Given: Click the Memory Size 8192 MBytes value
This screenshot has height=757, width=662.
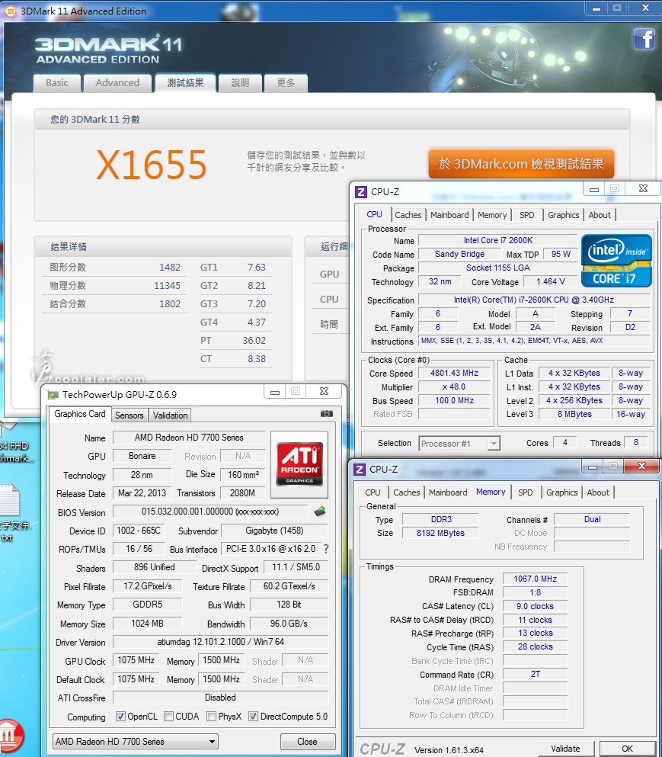Looking at the screenshot, I should coord(440,533).
